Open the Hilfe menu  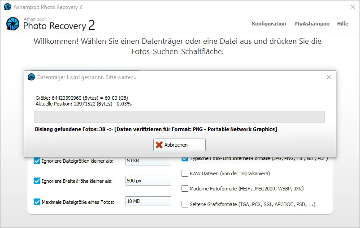[343, 24]
